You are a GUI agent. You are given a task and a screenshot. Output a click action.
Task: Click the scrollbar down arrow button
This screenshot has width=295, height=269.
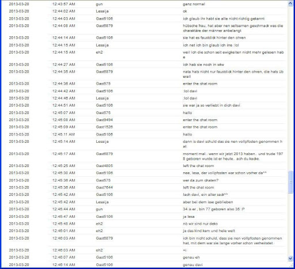(x=290, y=259)
